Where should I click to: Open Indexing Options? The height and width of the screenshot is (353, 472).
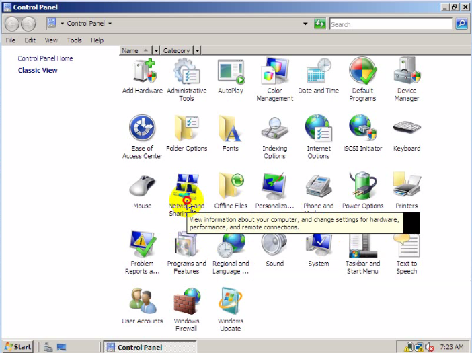pyautogui.click(x=274, y=137)
